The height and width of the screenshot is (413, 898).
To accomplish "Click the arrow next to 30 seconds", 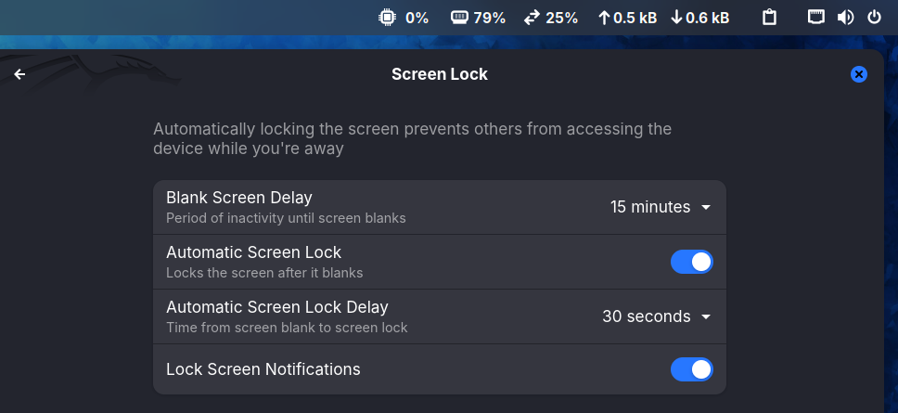I will pyautogui.click(x=706, y=316).
